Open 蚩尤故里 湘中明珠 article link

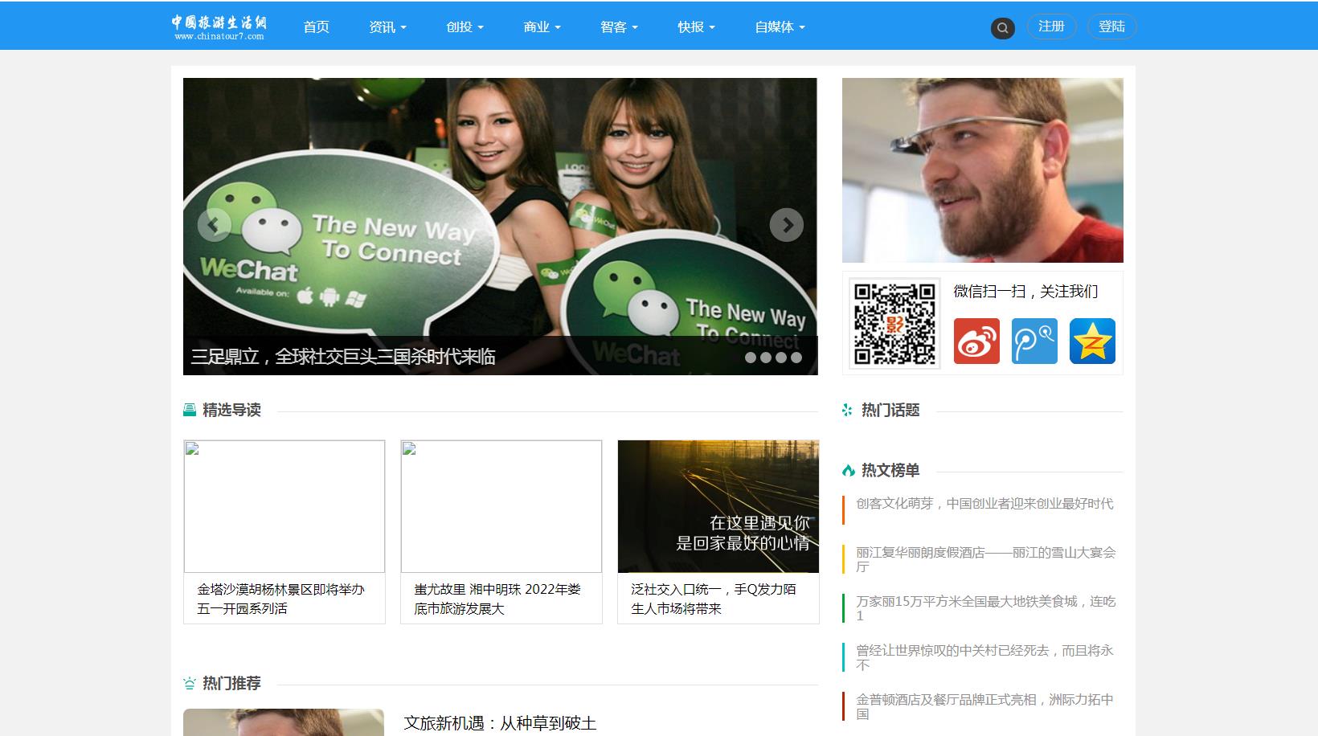(x=497, y=599)
